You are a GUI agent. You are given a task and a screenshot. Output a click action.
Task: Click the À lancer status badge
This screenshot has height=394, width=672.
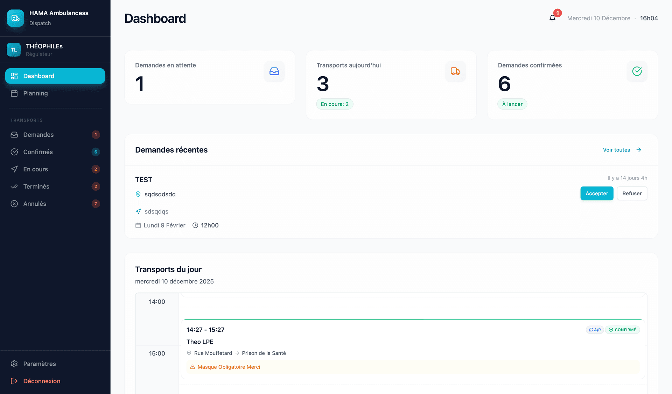[x=512, y=104]
